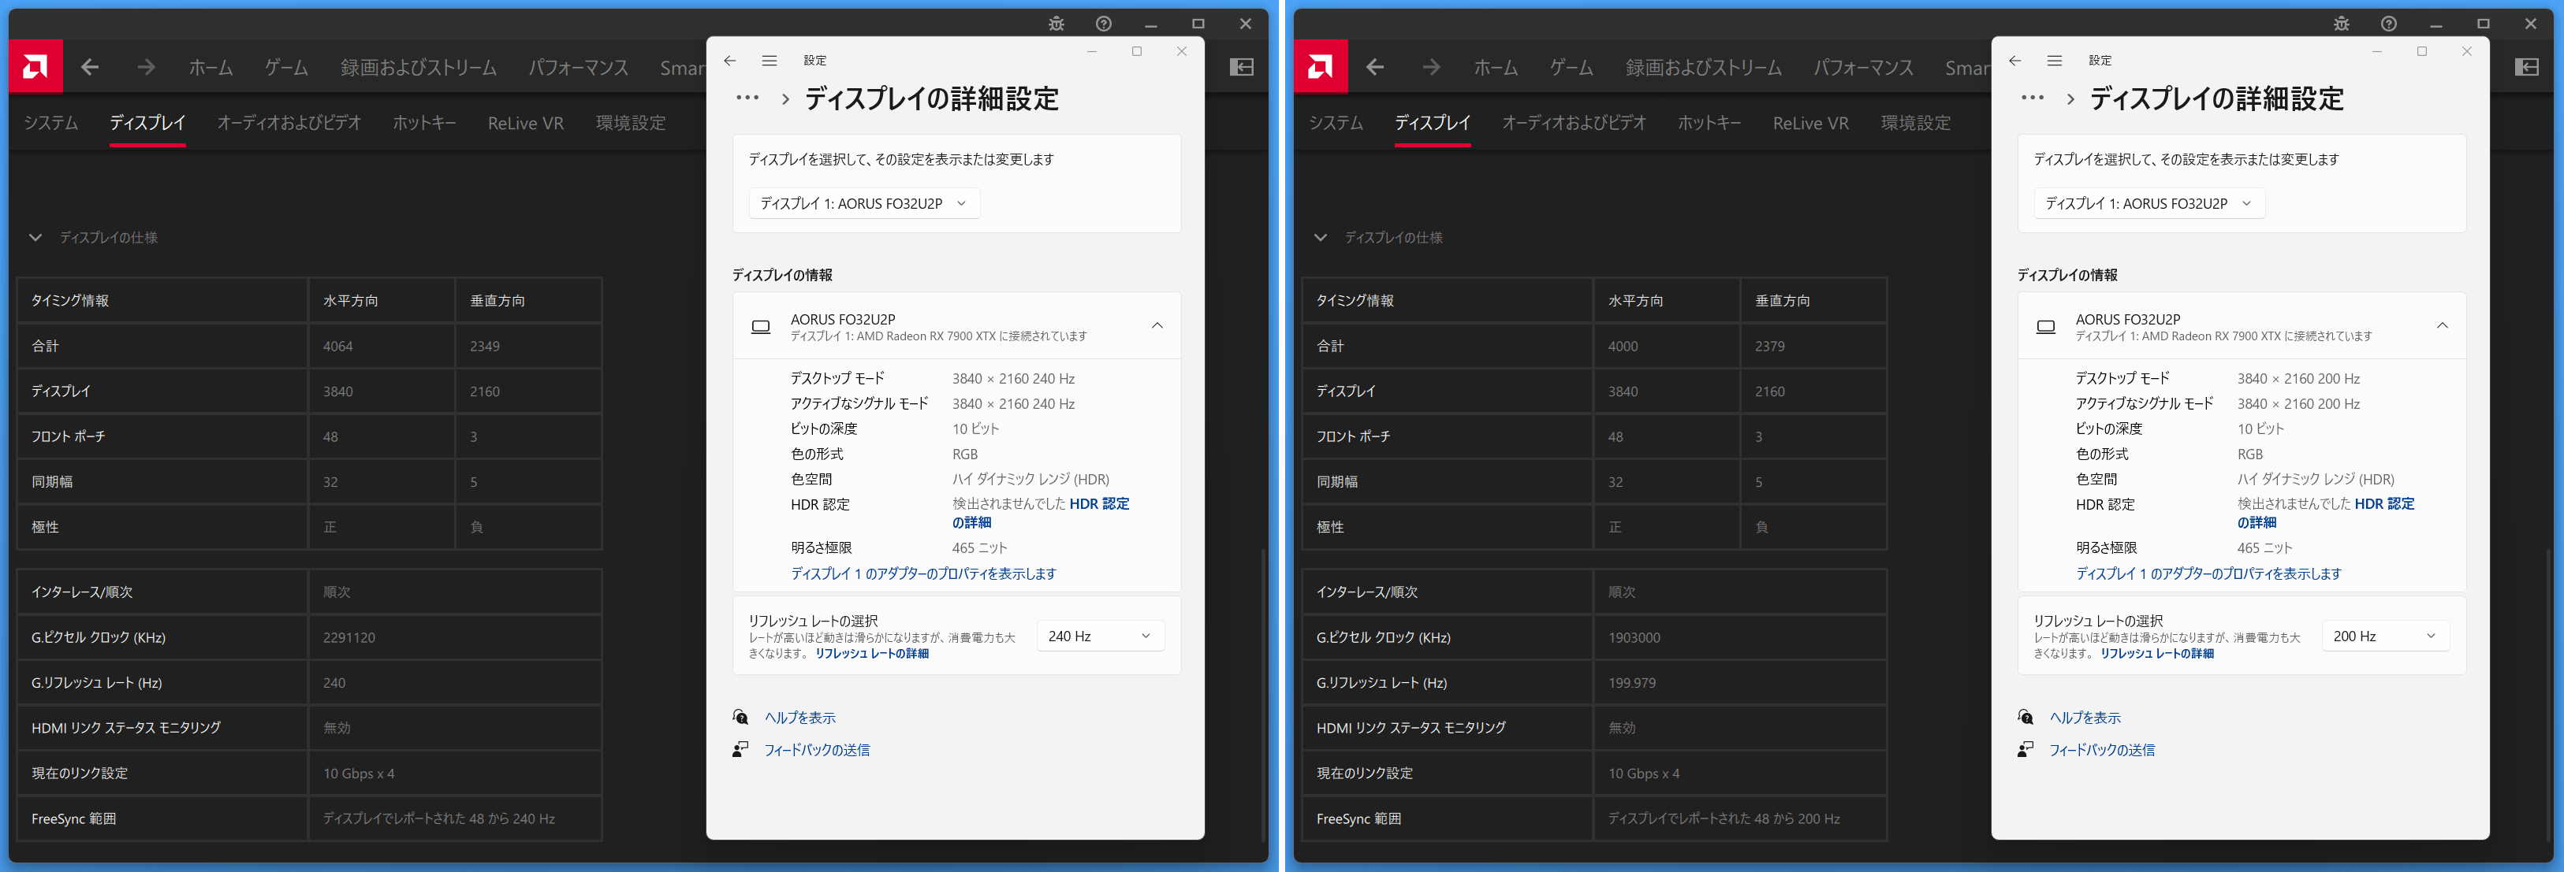Collapse AORUS FO32U2P info card in left Settings

(x=1157, y=325)
